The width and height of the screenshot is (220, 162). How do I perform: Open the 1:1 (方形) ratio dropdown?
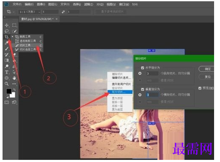pyautogui.click(x=30, y=12)
